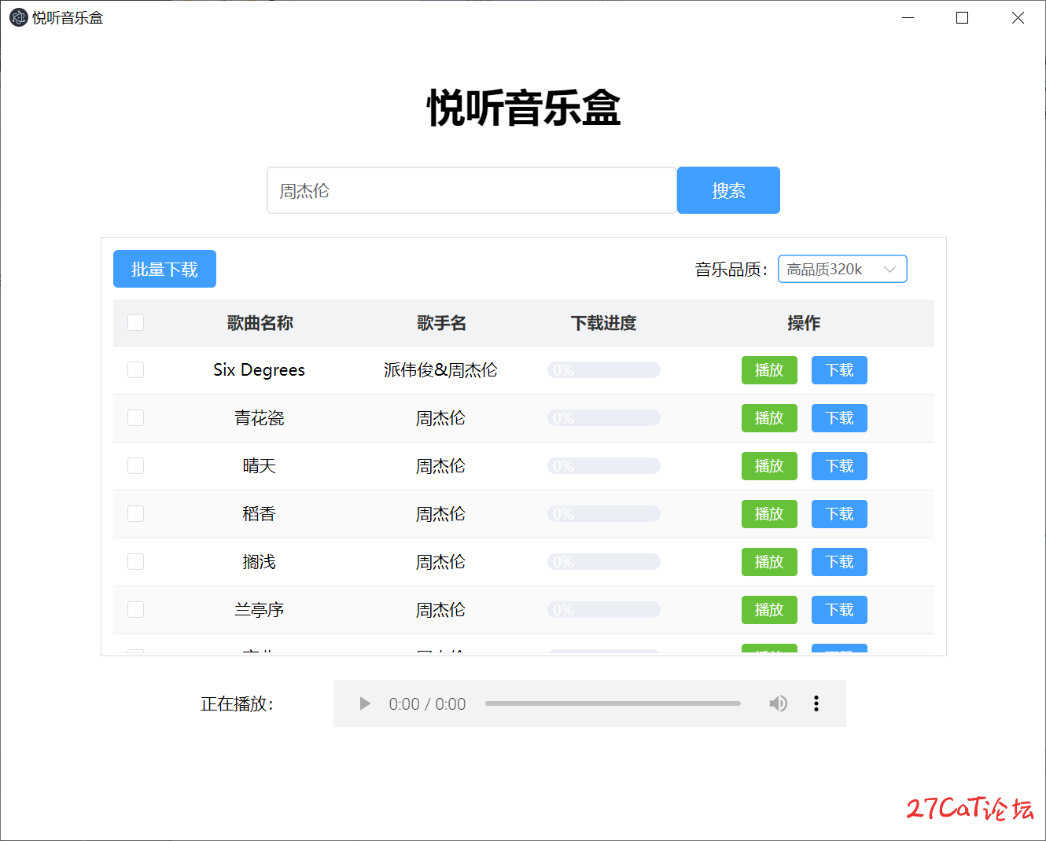Check the Six Degrees row checkbox

click(135, 369)
